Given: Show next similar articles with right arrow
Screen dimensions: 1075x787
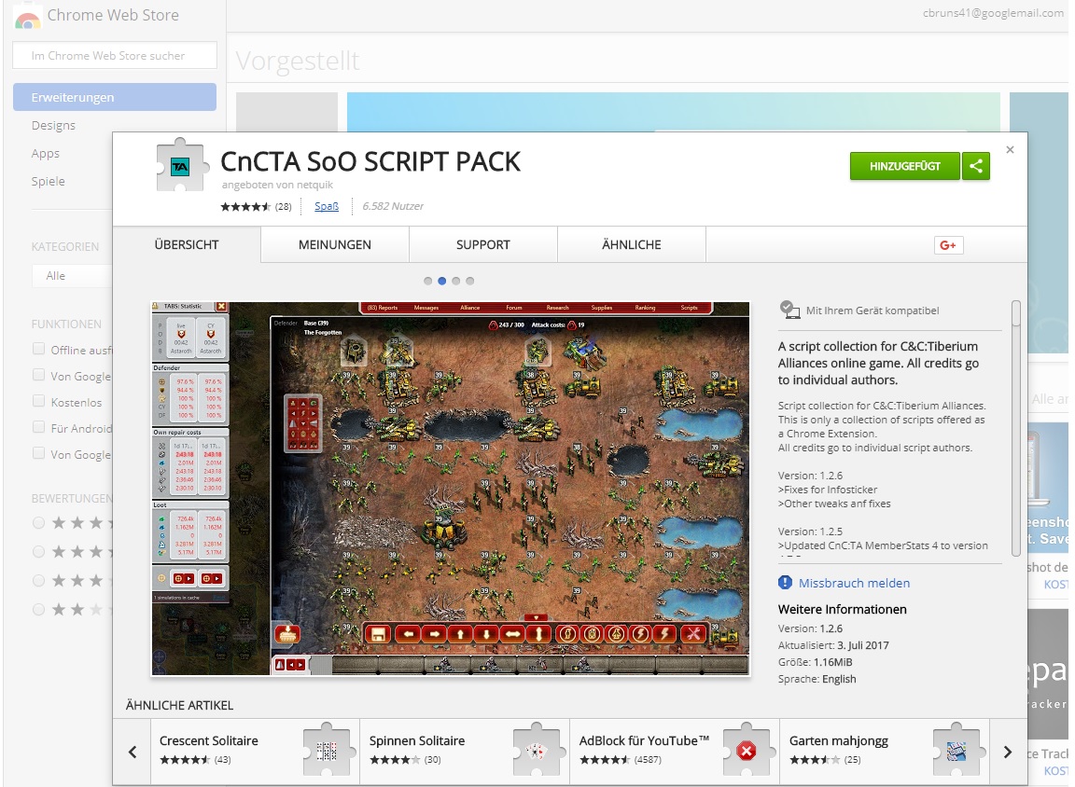Looking at the screenshot, I should coord(1007,752).
